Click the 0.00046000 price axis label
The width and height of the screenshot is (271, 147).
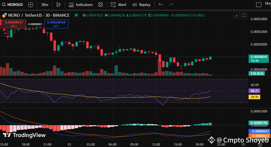pos(259,70)
